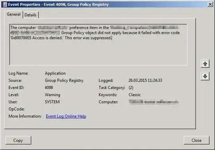Image resolution: width=215 pixels, height=150 pixels.
Task: Close window using title bar X
Action: (x=210, y=4)
